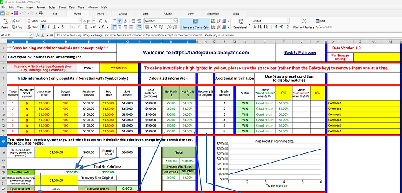The width and height of the screenshot is (402, 193).
Task: Open the tradejournalanalyzer.com welcome link
Action: [x=196, y=52]
